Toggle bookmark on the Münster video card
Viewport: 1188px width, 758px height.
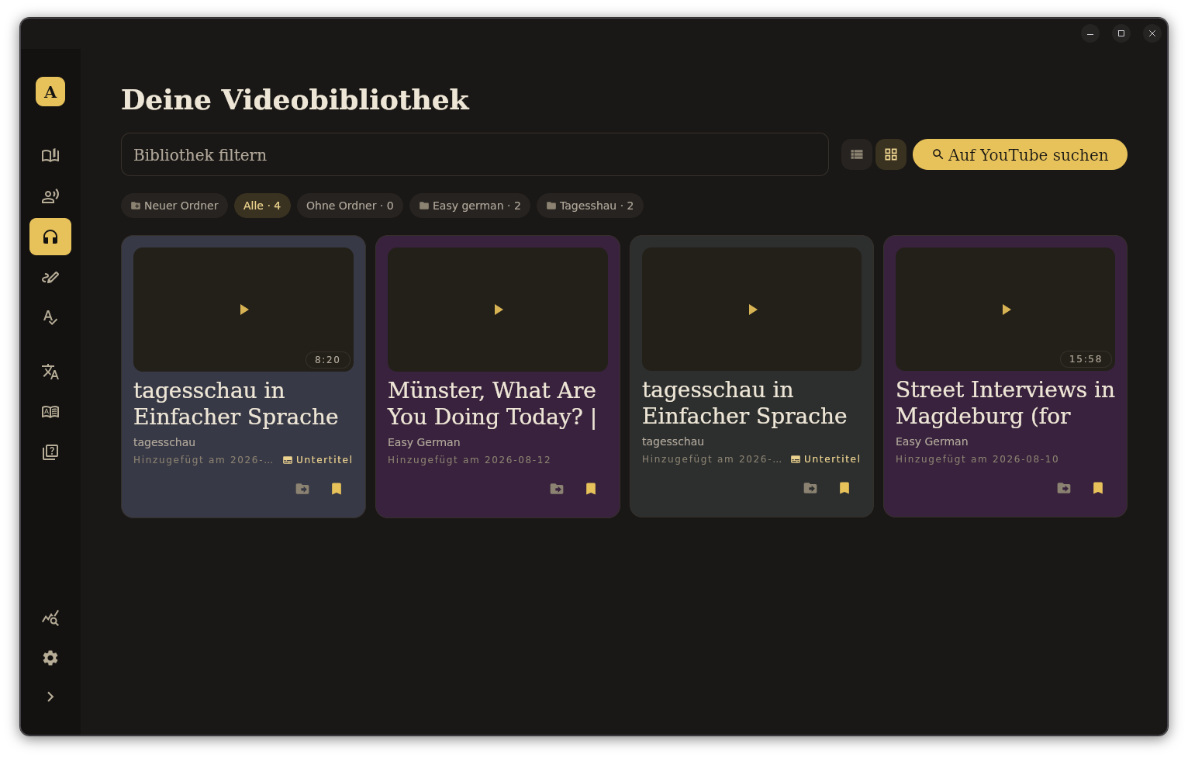point(591,489)
